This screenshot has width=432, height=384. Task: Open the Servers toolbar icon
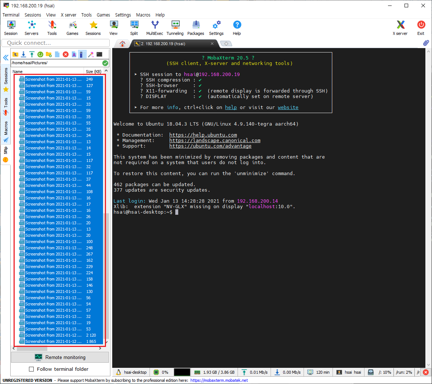point(32,28)
